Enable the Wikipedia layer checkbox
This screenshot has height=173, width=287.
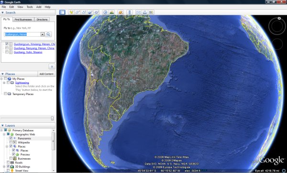click(11, 142)
